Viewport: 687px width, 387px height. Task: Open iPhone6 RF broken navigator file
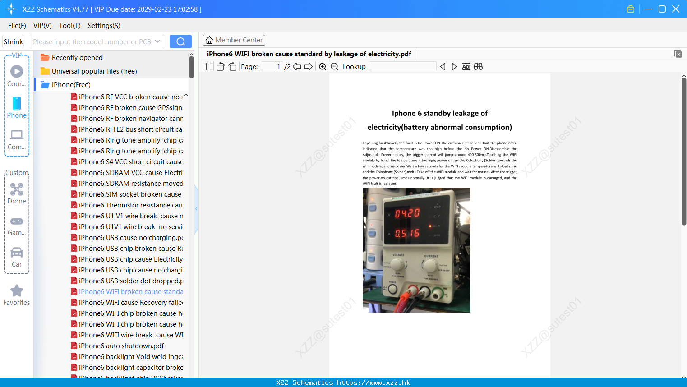coord(127,119)
